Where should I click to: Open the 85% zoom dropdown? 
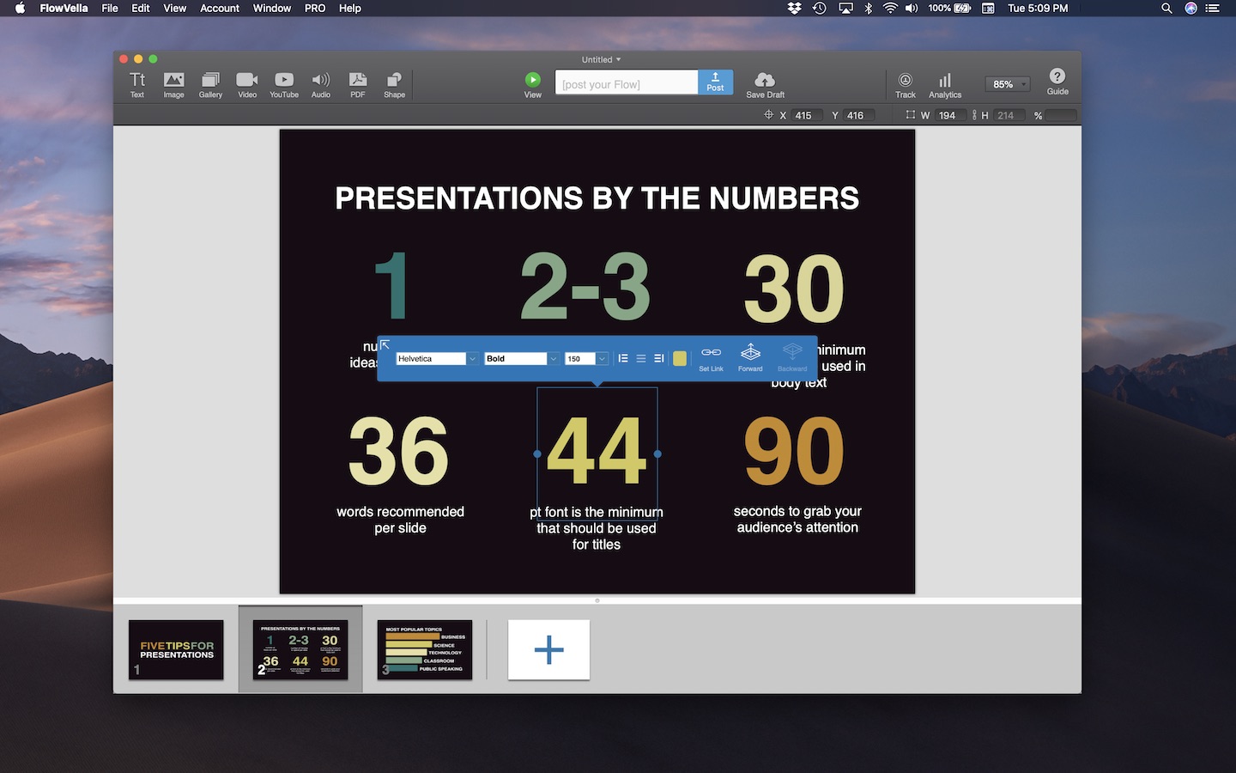click(x=1007, y=84)
